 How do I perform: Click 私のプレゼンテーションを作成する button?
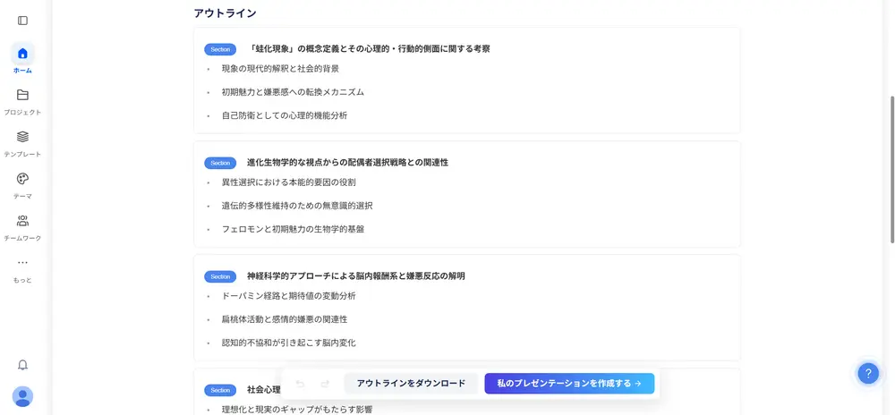(x=569, y=384)
